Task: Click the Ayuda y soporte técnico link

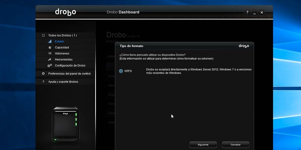Action: point(63,82)
